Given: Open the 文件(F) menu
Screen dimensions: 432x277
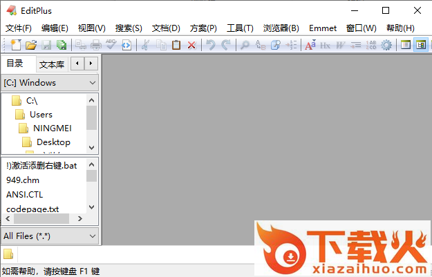Looking at the screenshot, I should tap(19, 28).
